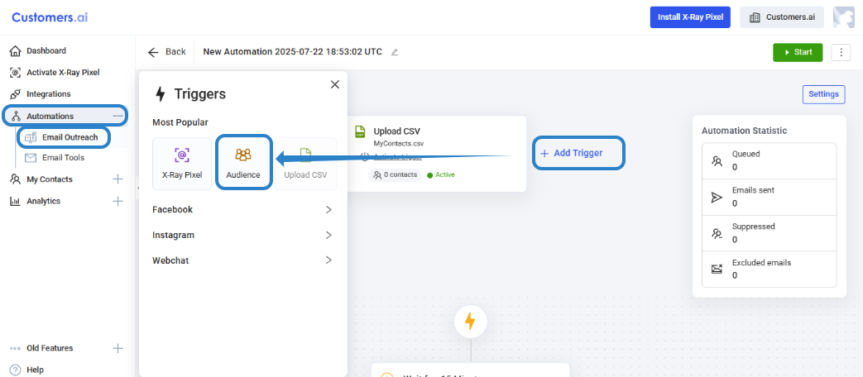Click the Automations flow icon
Image resolution: width=863 pixels, height=377 pixels.
pos(16,116)
